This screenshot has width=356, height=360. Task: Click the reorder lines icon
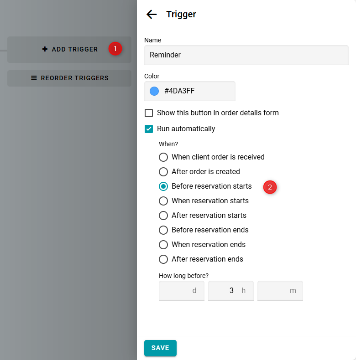[34, 78]
